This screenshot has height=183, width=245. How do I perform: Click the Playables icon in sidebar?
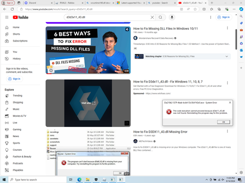pyautogui.click(x=7, y=170)
